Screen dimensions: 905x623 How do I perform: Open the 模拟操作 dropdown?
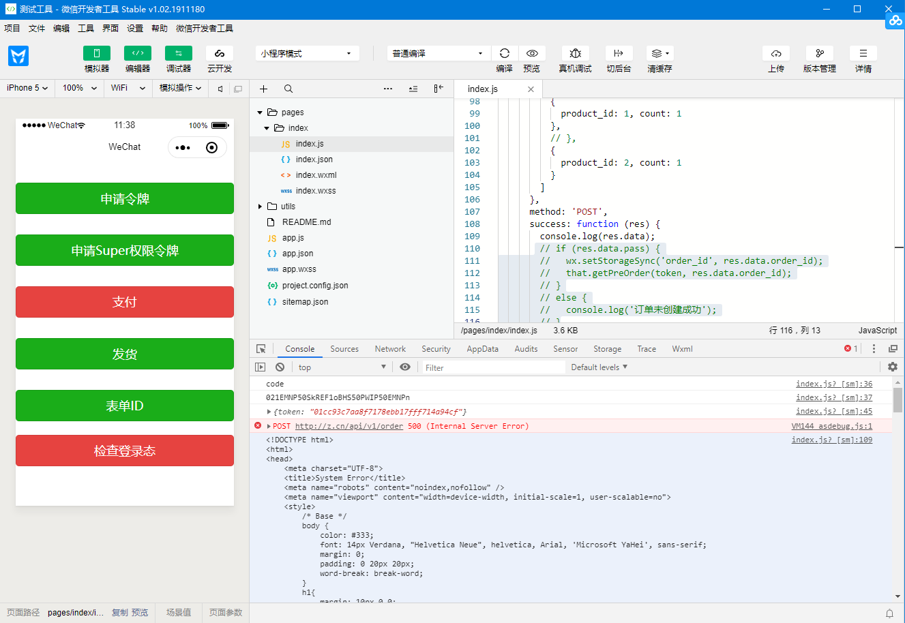(x=180, y=88)
